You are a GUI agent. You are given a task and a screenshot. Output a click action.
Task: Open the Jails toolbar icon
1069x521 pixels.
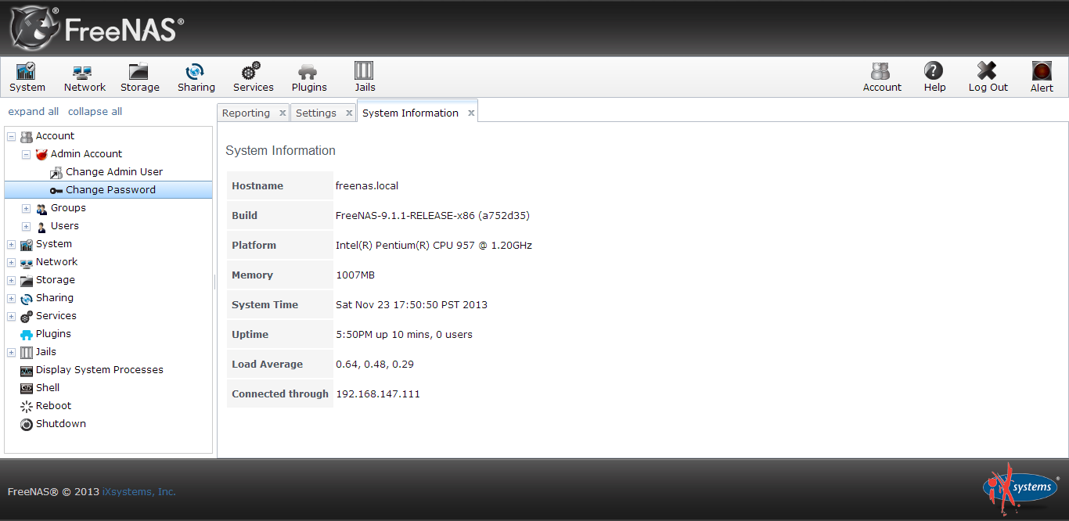click(365, 77)
